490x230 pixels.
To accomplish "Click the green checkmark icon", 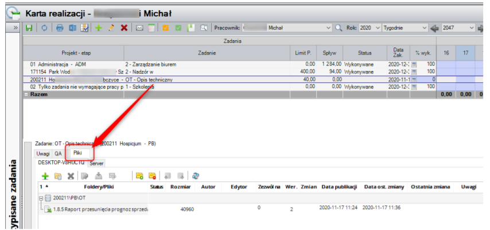I will [178, 27].
